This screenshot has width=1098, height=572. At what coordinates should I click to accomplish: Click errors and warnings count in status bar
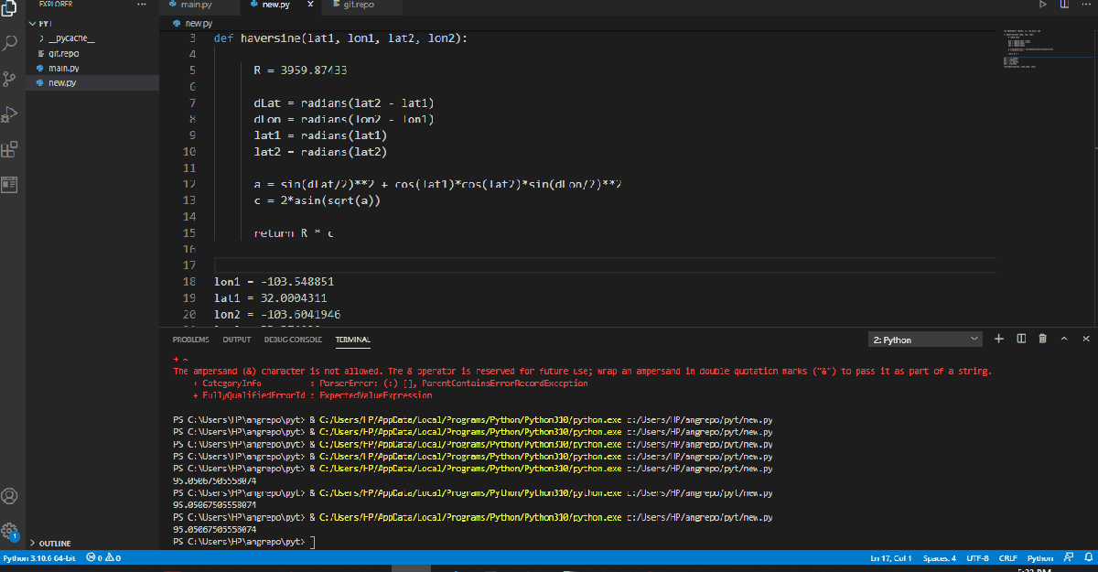pyautogui.click(x=103, y=557)
